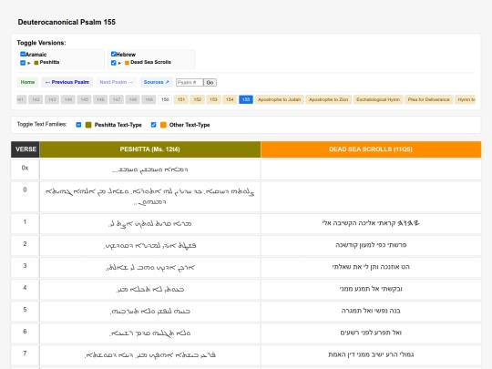Open Apostrophe to Judah

coord(280,99)
